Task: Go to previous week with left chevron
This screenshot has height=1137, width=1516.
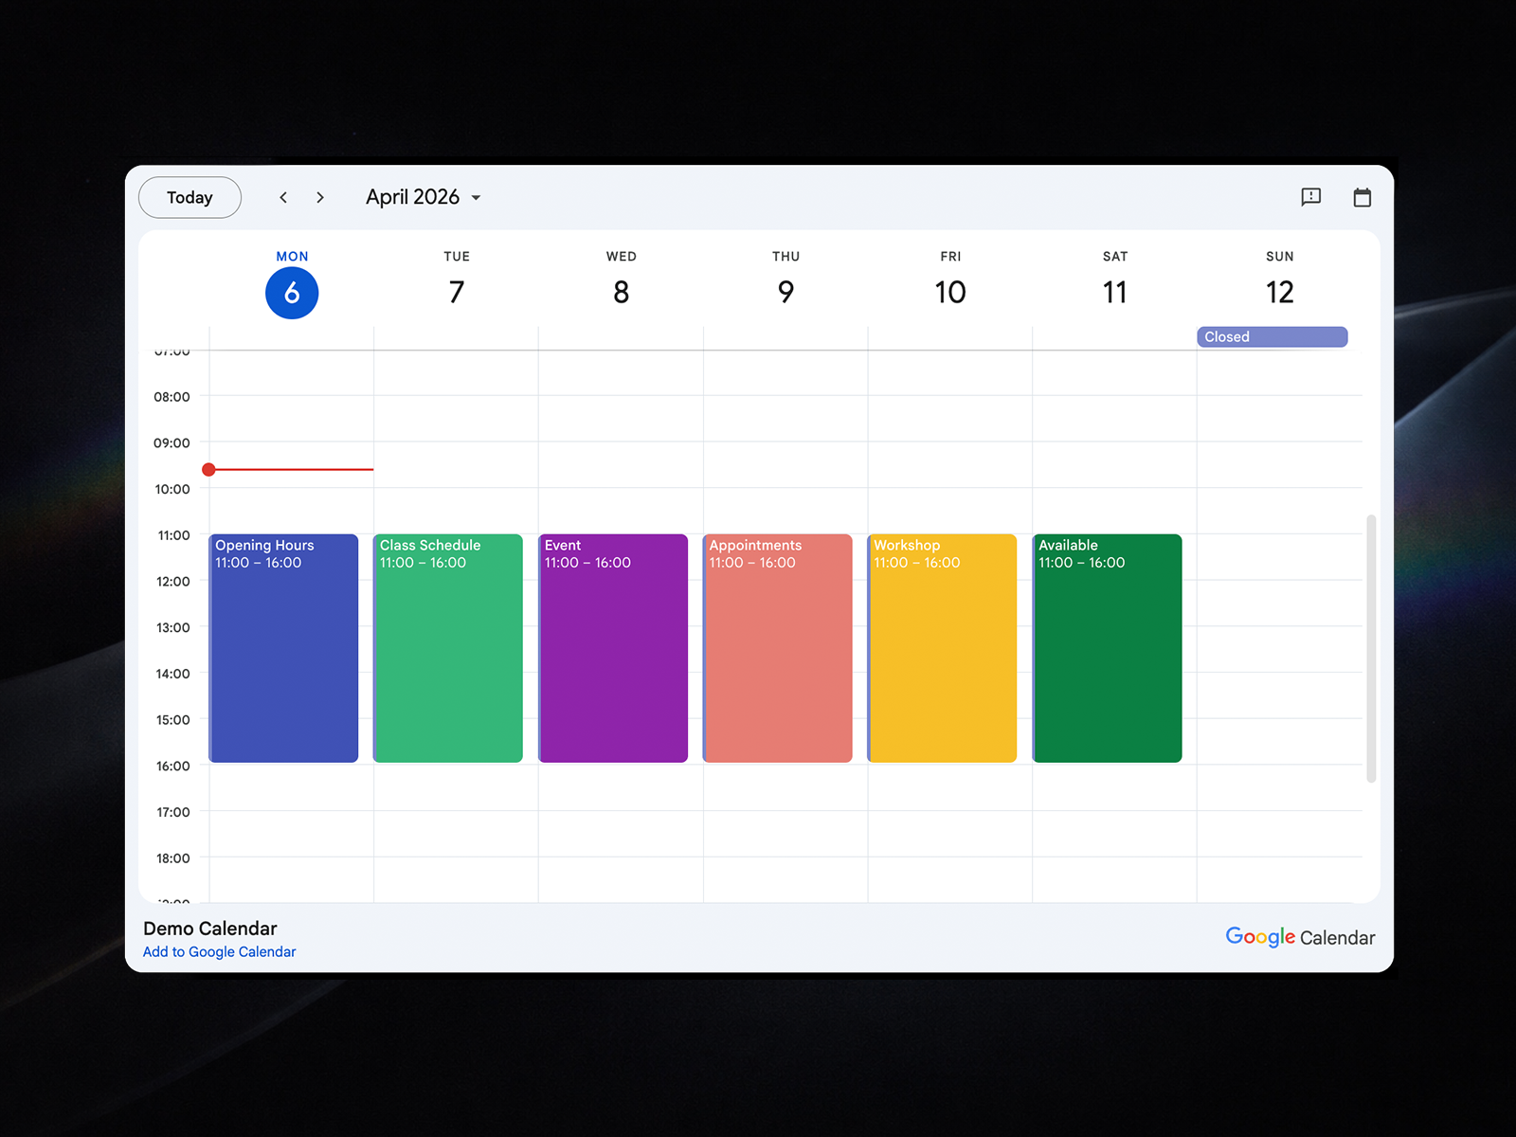Action: (283, 197)
